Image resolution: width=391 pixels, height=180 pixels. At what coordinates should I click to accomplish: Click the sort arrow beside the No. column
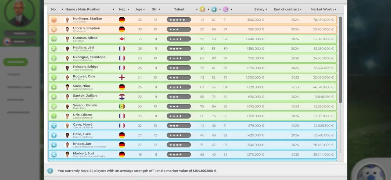62,9
